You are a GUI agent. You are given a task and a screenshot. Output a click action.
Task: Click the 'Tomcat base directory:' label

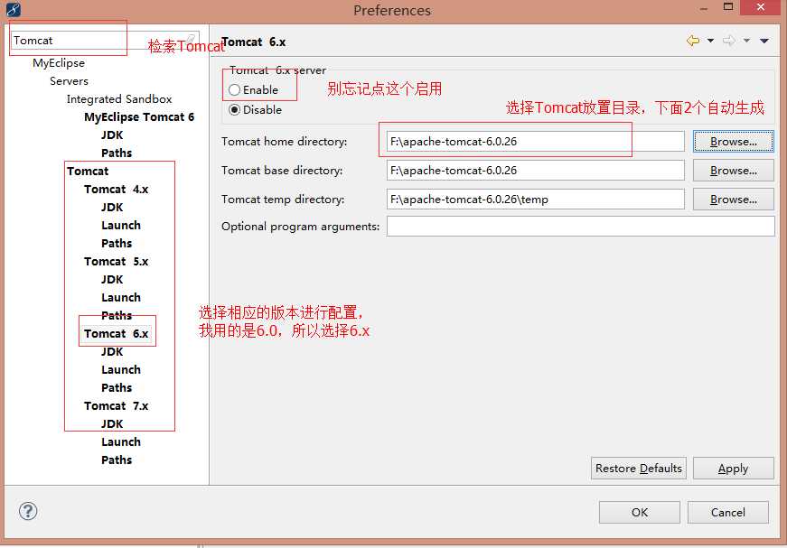[282, 171]
